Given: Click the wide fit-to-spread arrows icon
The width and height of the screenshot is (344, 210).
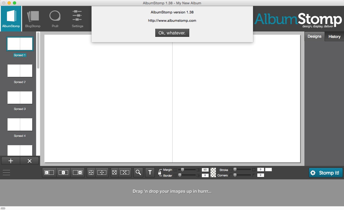Looking at the screenshot, I should coord(102,173).
